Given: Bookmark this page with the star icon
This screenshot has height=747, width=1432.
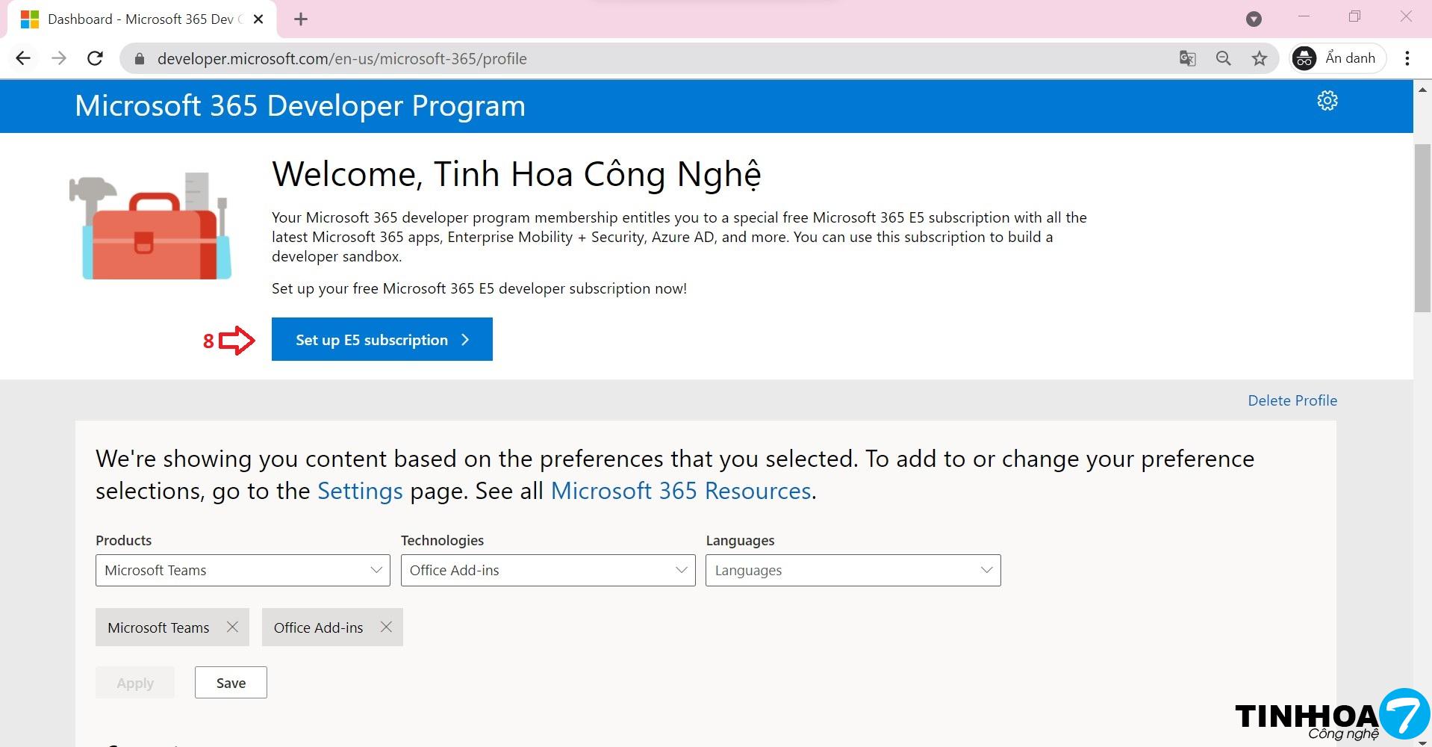Looking at the screenshot, I should pyautogui.click(x=1260, y=58).
